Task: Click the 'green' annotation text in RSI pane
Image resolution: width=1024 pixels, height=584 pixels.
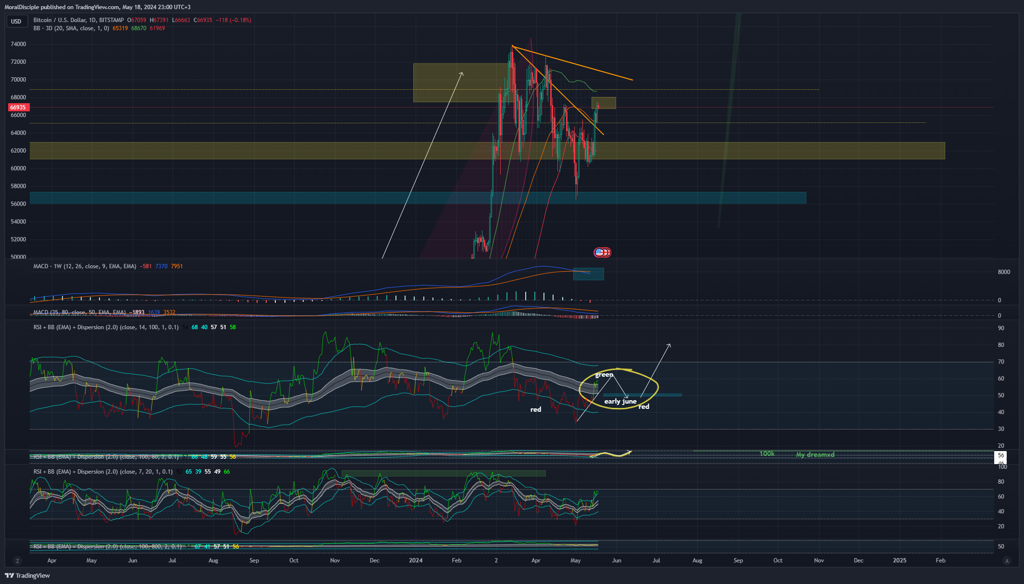Action: pyautogui.click(x=604, y=375)
